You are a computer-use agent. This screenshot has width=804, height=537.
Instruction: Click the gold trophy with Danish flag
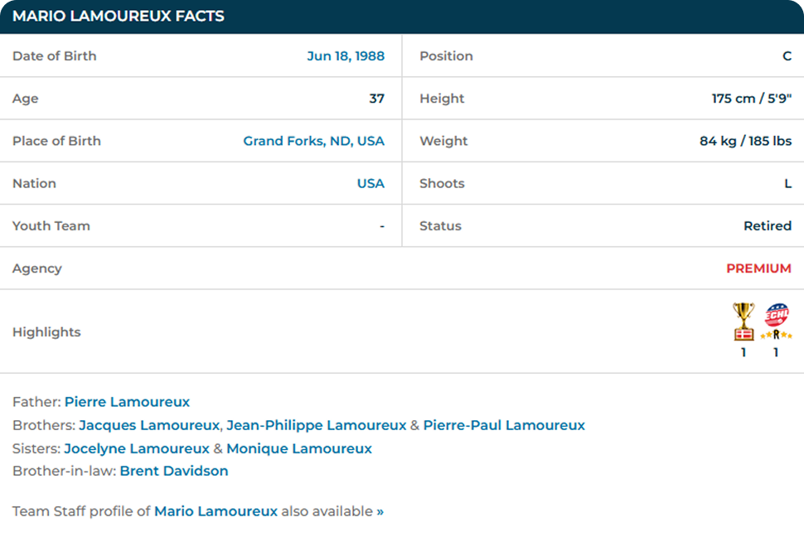coord(743,322)
